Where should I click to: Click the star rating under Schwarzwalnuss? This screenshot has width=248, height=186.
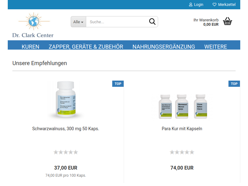[66, 152]
